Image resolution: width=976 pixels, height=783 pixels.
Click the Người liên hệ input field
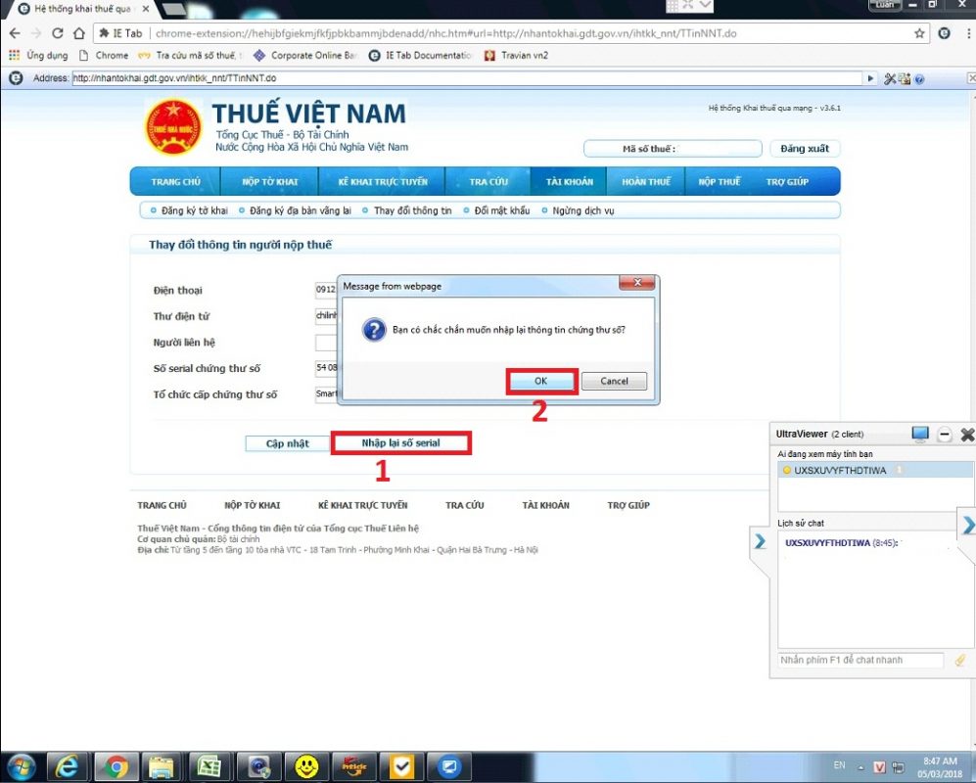pos(326,343)
